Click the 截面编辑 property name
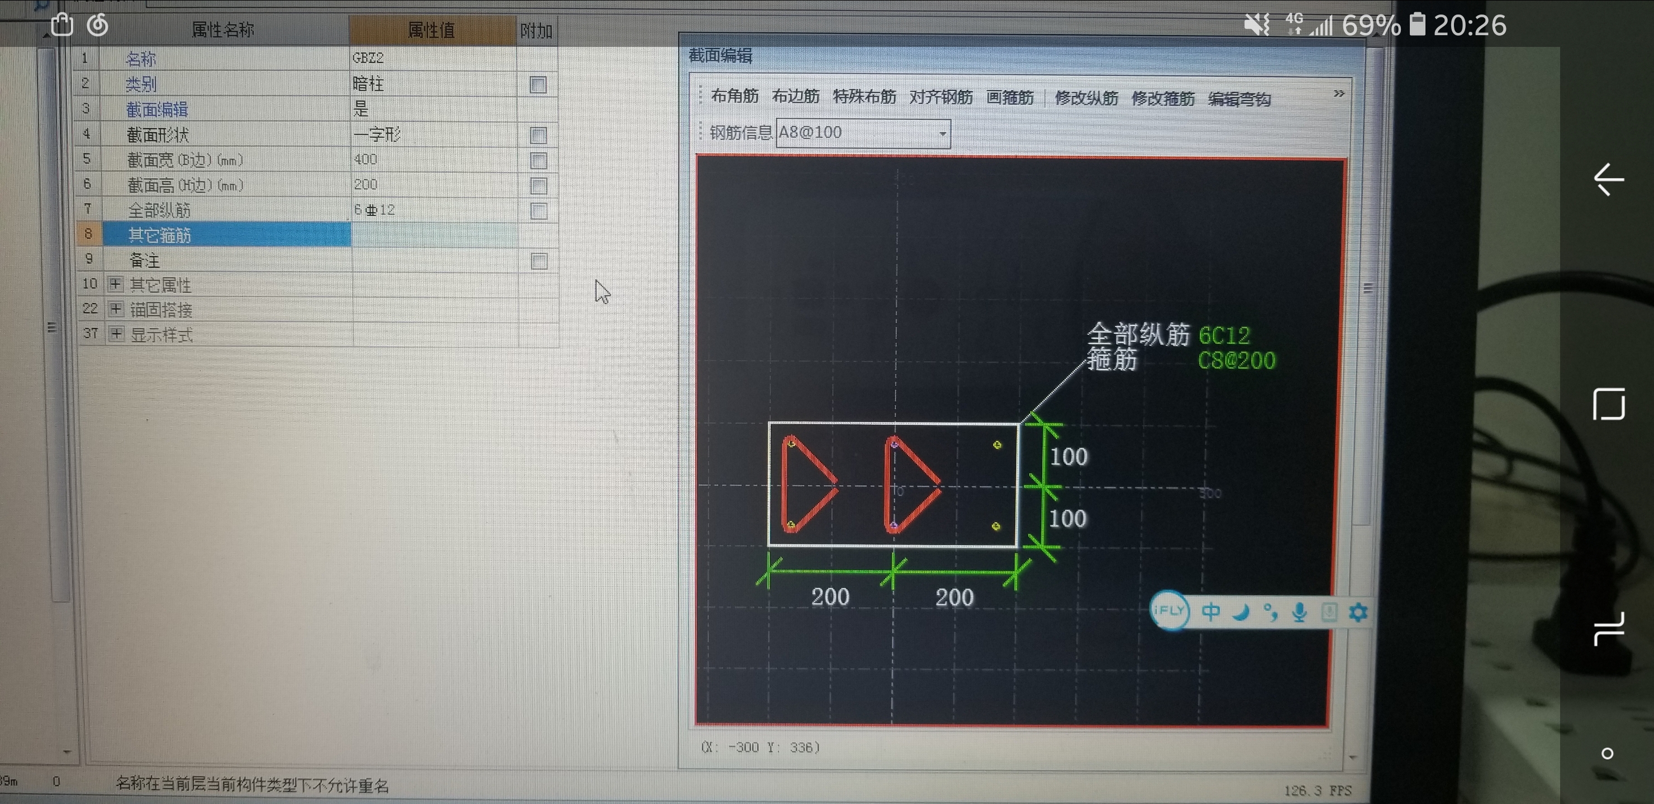 point(158,110)
